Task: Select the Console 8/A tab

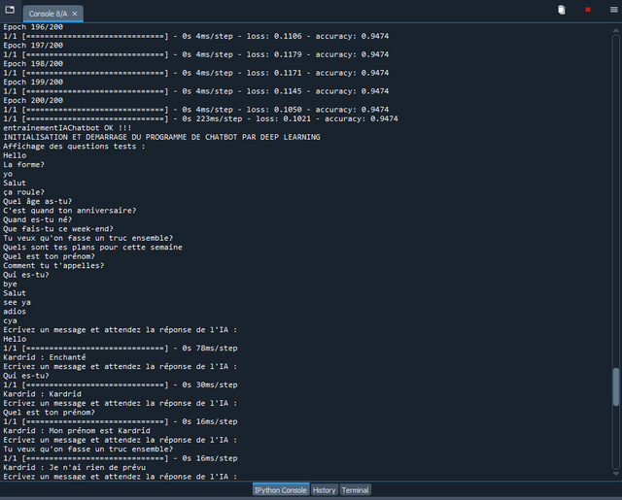Action: click(x=52, y=14)
